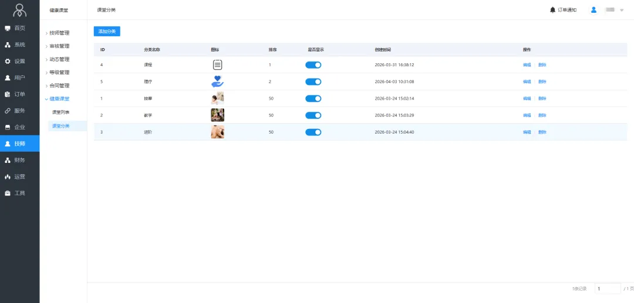Expand the 技师管理 submenu
The width and height of the screenshot is (634, 303).
click(x=59, y=33)
